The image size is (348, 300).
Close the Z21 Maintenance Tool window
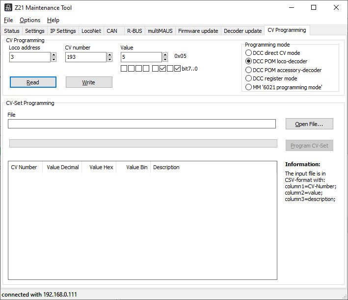coord(336,7)
